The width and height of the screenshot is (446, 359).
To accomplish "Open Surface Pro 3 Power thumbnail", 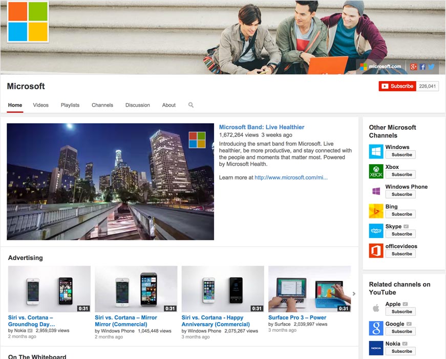I will (x=309, y=289).
